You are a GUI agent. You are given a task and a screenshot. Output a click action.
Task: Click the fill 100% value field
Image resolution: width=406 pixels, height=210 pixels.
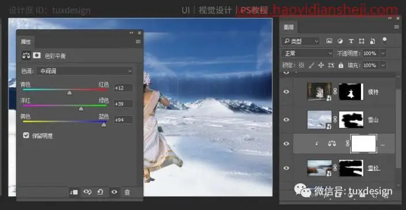371,65
